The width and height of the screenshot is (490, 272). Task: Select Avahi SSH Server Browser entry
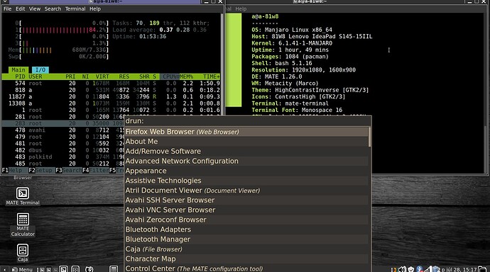click(x=246, y=200)
